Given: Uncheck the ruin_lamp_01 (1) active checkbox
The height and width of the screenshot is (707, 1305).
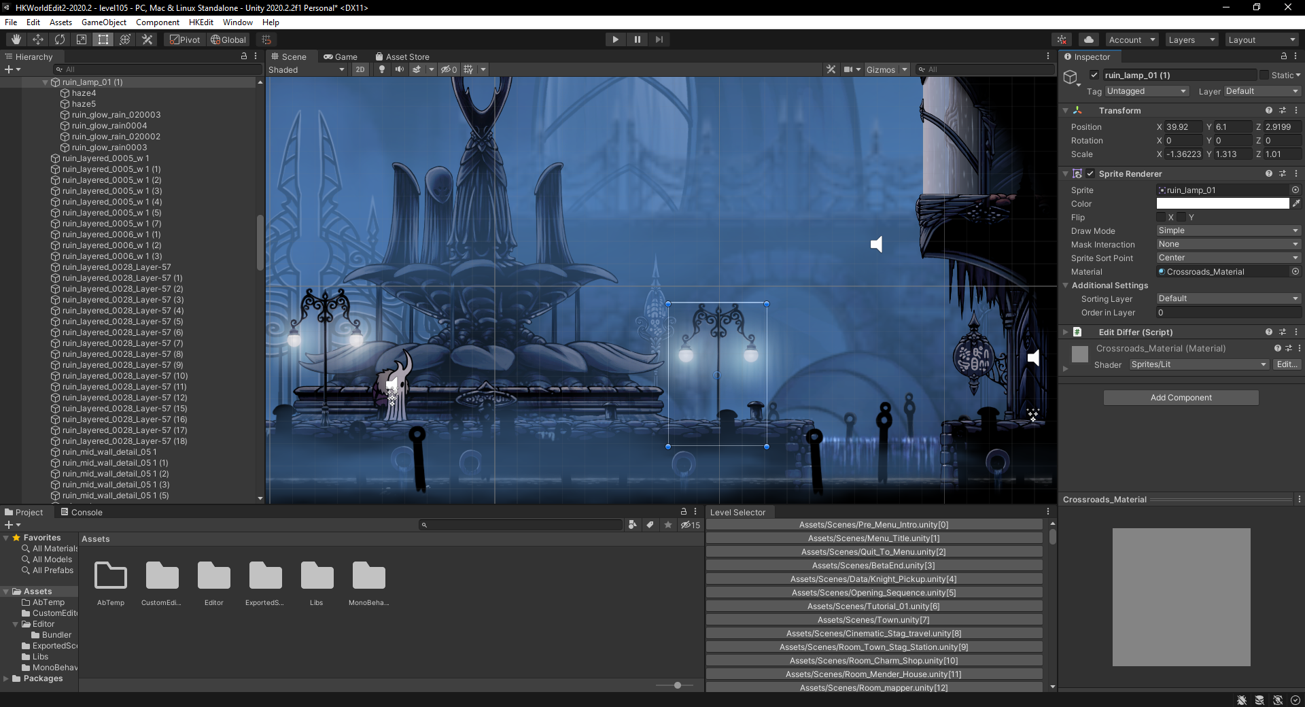Looking at the screenshot, I should pos(1094,75).
